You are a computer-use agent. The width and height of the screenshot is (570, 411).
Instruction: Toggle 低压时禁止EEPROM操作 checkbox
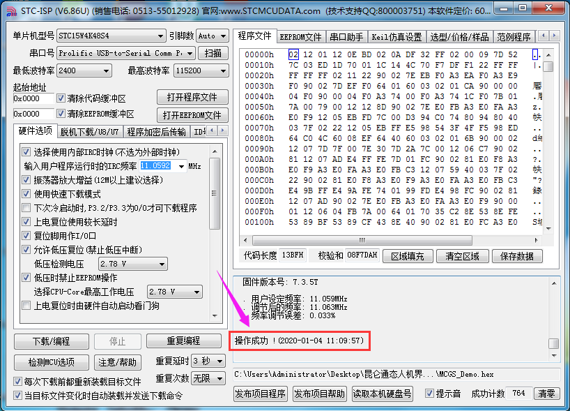[x=26, y=278]
